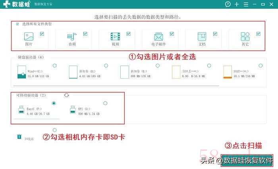Select the EFI (G:) radio button

tap(105, 103)
